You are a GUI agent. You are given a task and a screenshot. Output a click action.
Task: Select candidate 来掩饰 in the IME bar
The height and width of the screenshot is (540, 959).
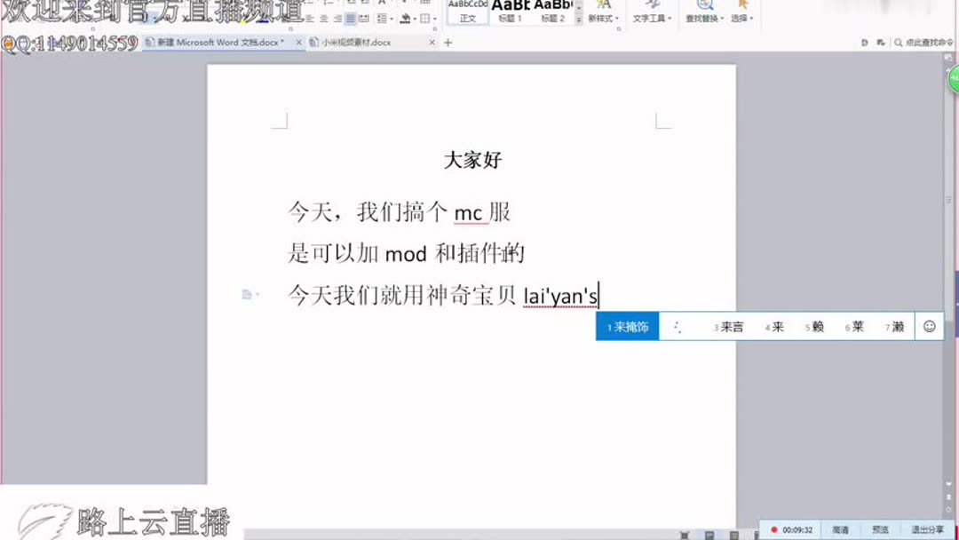[627, 326]
